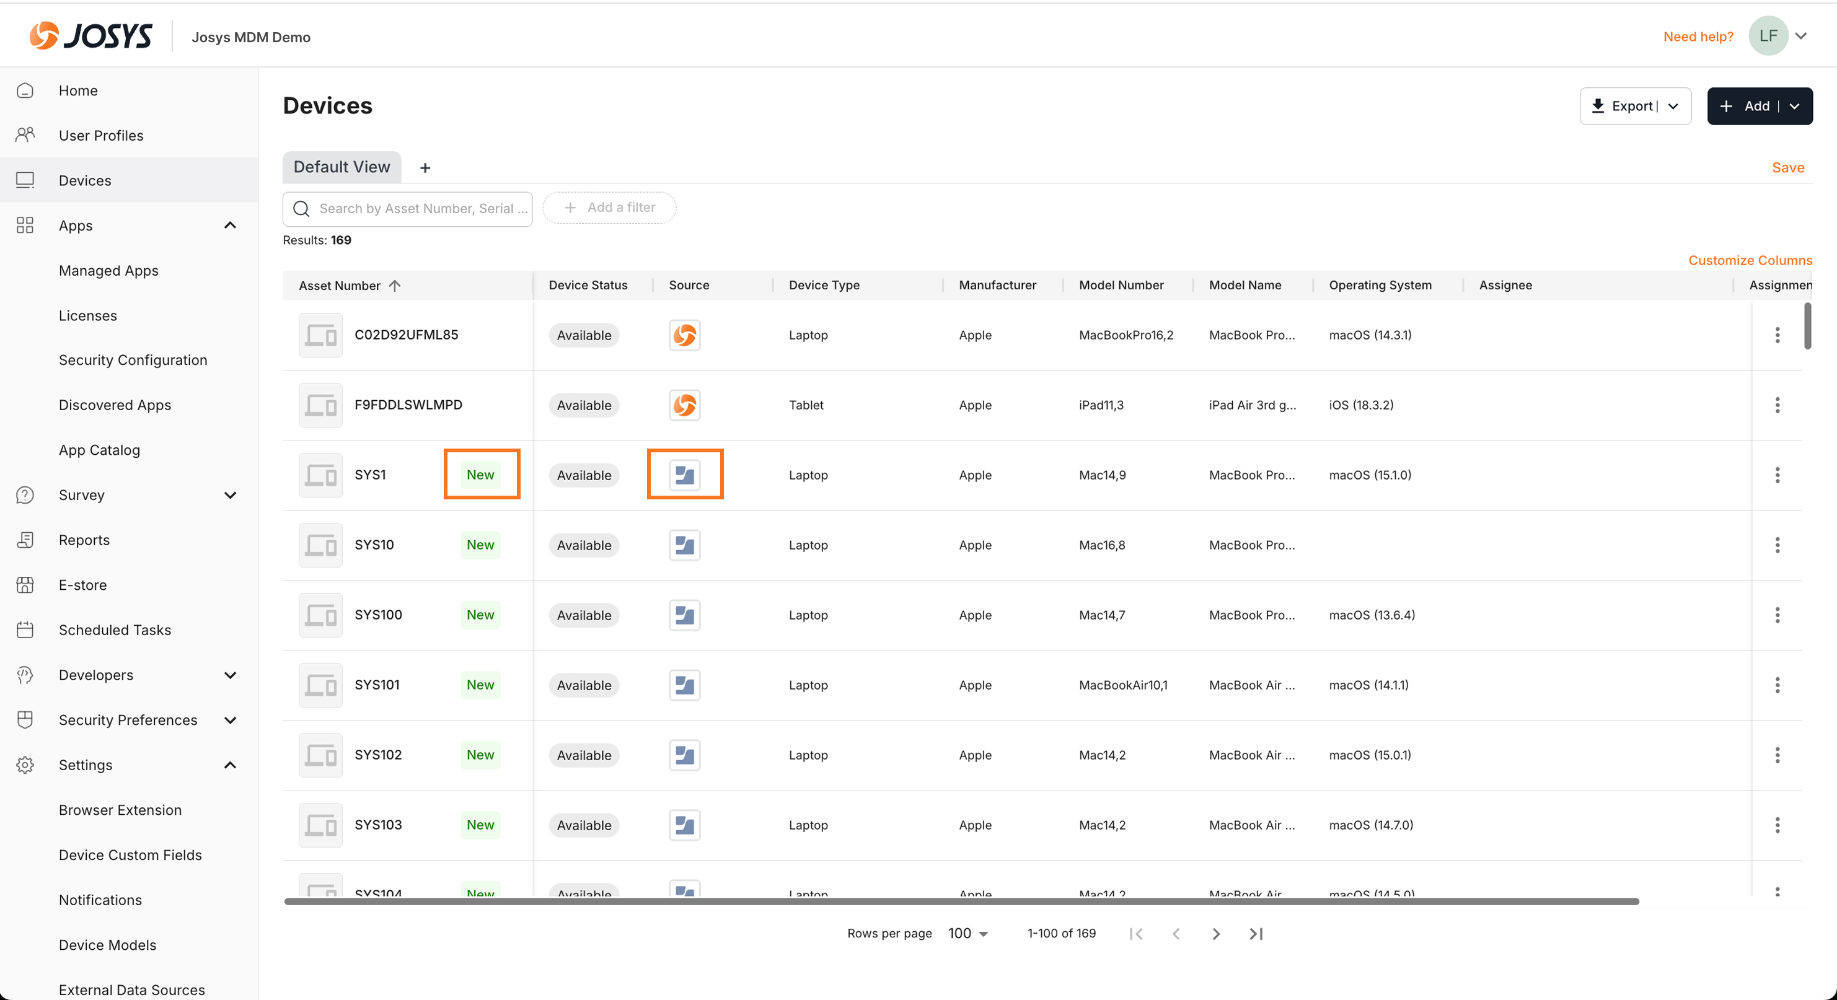
Task: Click the Add a filter button
Action: click(609, 208)
